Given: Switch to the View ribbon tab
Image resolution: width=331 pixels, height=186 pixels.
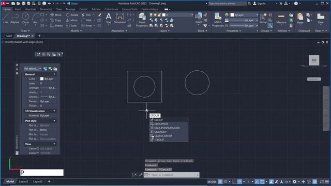Looking at the screenshot, I should click(x=59, y=9).
